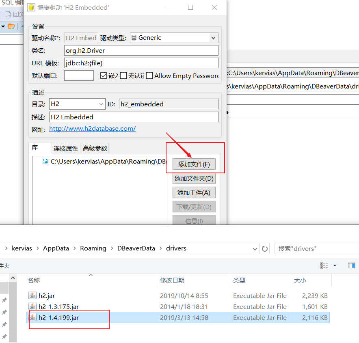This screenshot has height=343, width=359.
Task: Enable the Allow Empty Password checkbox
Action: tap(149, 76)
